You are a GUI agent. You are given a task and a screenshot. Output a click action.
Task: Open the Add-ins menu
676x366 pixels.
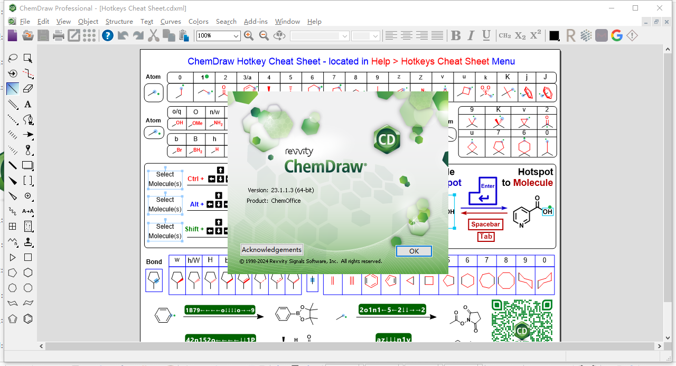(256, 22)
